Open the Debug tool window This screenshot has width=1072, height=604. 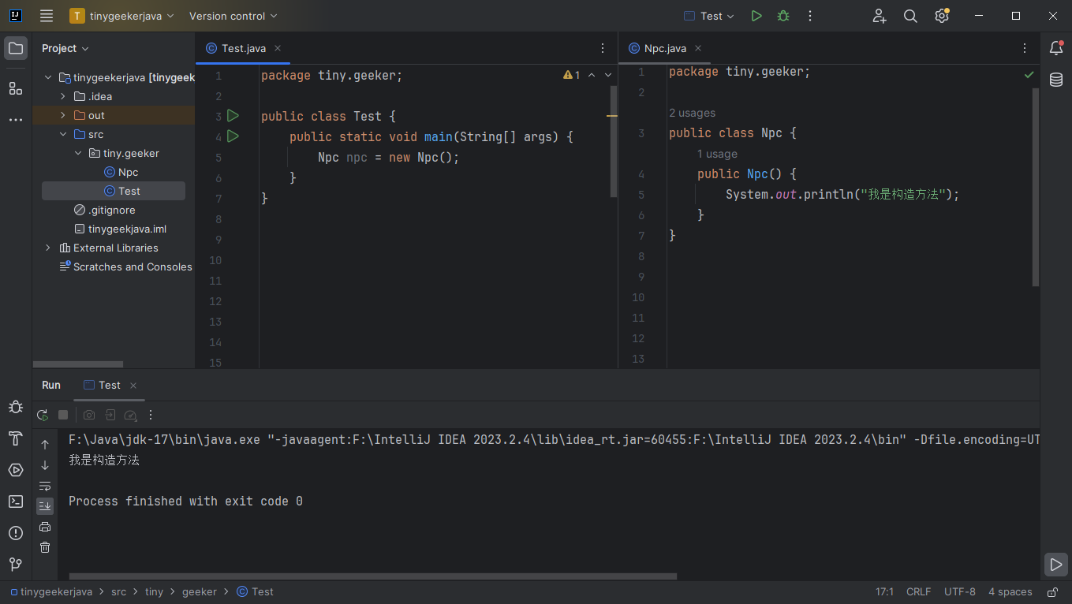[16, 407]
